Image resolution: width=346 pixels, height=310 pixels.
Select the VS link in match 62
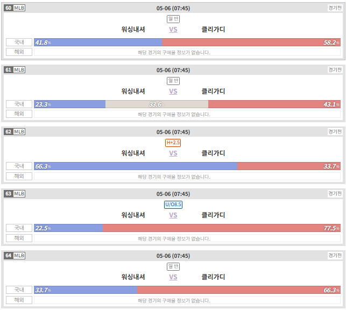pyautogui.click(x=173, y=153)
